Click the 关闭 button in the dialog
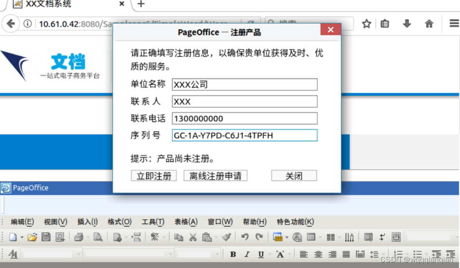This screenshot has height=268, width=460. [x=294, y=176]
